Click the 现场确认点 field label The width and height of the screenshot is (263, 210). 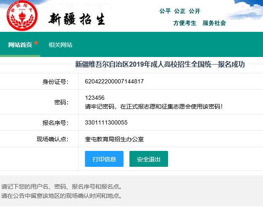click(x=52, y=139)
